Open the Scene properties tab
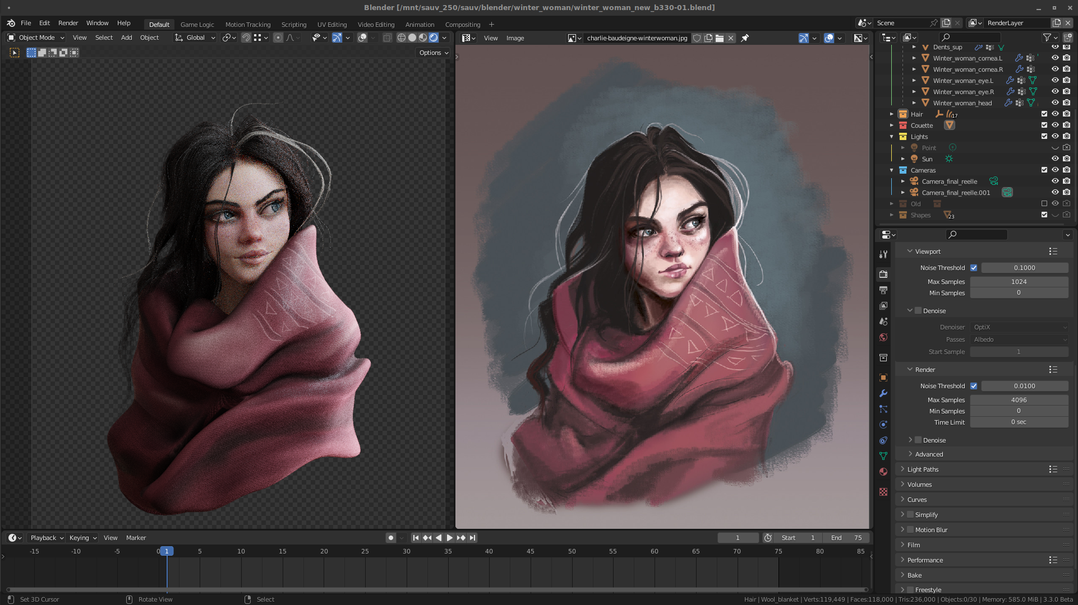Viewport: 1078px width, 605px height. point(883,322)
